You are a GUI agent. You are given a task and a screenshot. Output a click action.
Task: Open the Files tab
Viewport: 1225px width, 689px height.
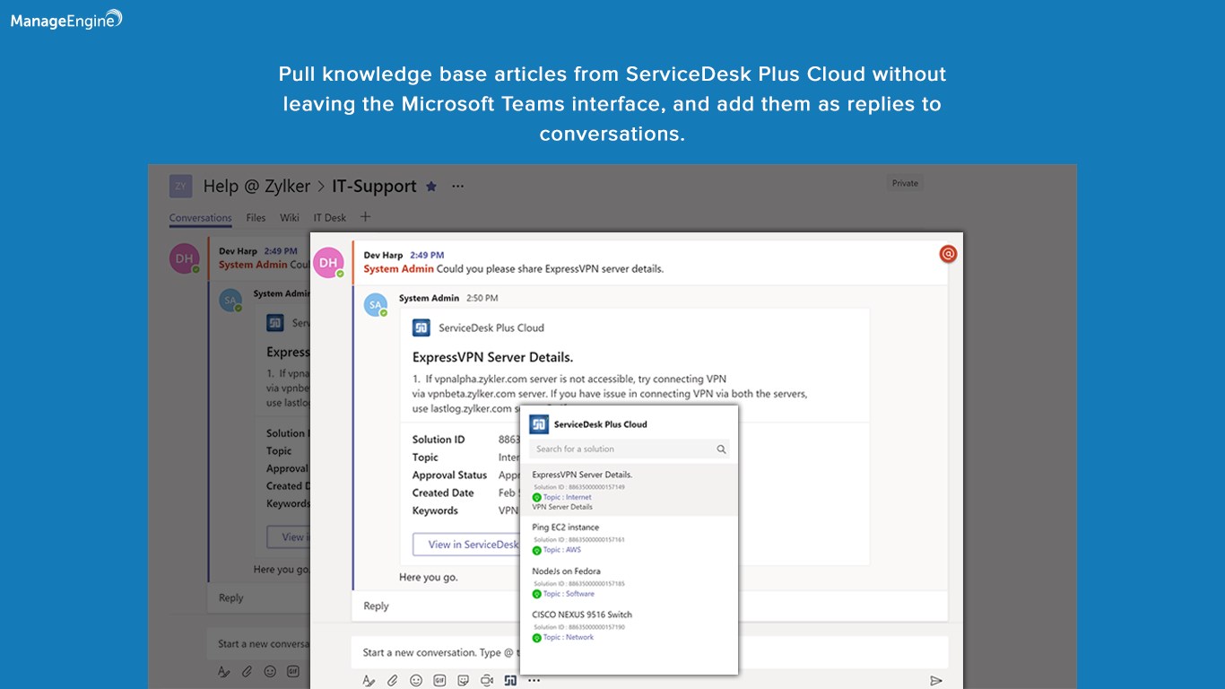click(x=256, y=217)
